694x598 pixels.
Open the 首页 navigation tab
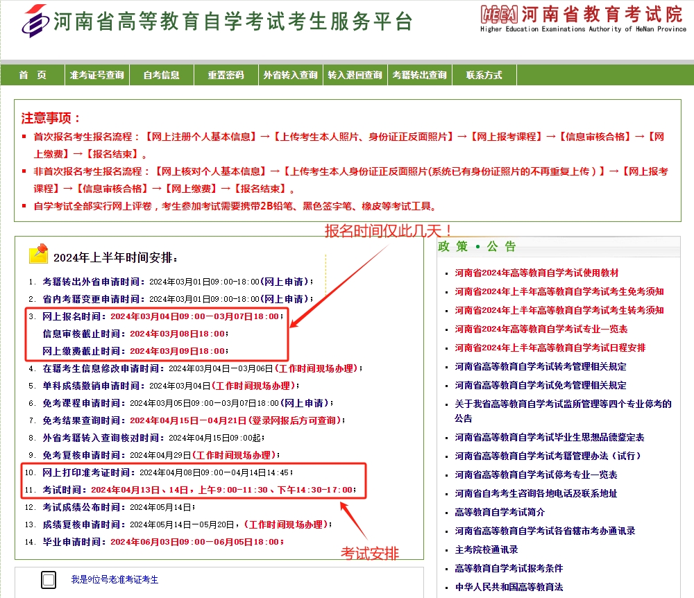point(33,75)
